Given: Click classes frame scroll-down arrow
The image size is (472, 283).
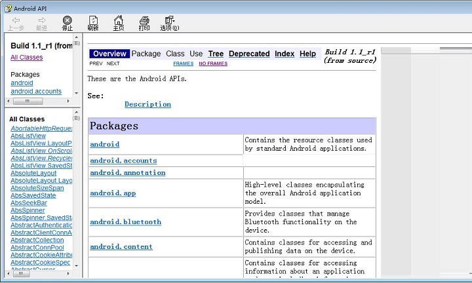Looking at the screenshot, I should 77,266.
